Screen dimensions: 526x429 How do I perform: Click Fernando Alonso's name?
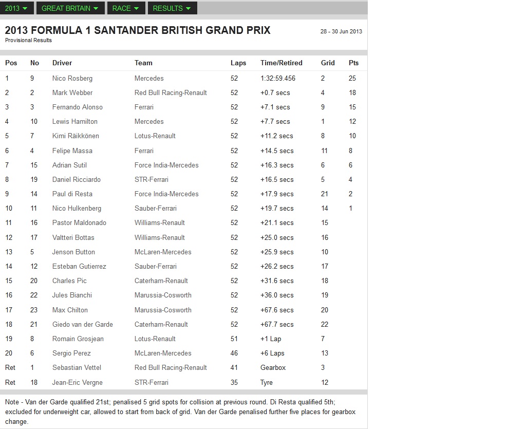[78, 107]
